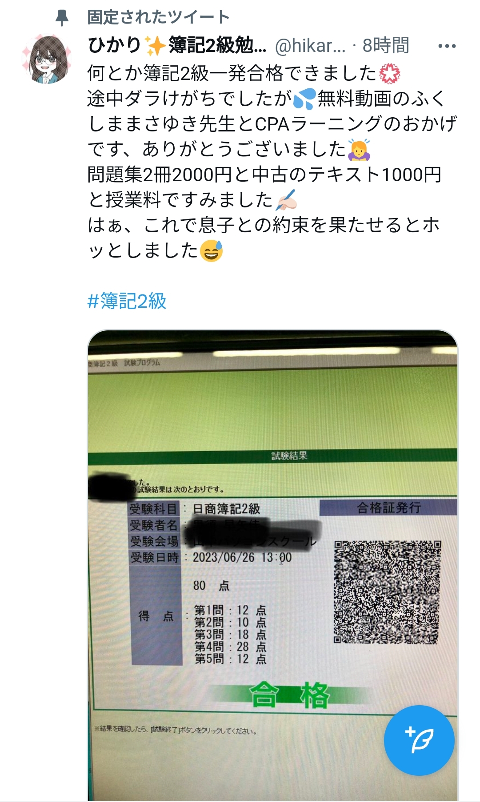Tap the cherry blossom stamp emoji
This screenshot has width=480, height=802.
coord(390,74)
